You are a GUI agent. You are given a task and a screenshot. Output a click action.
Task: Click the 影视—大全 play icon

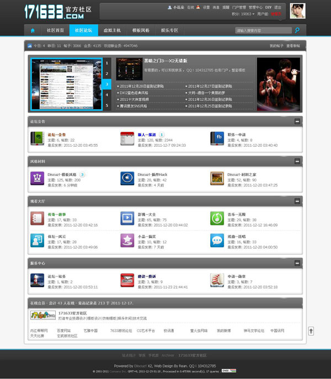point(127,218)
